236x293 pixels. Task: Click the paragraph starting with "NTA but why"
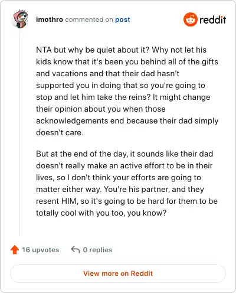pyautogui.click(x=127, y=91)
